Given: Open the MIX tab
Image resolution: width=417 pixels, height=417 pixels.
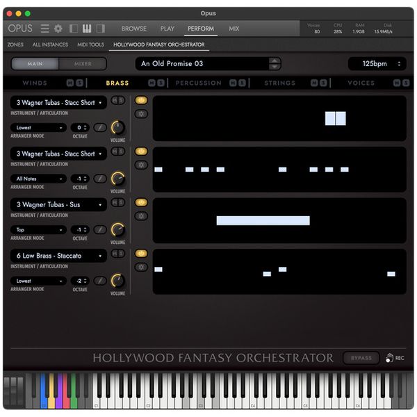Looking at the screenshot, I should click(234, 28).
